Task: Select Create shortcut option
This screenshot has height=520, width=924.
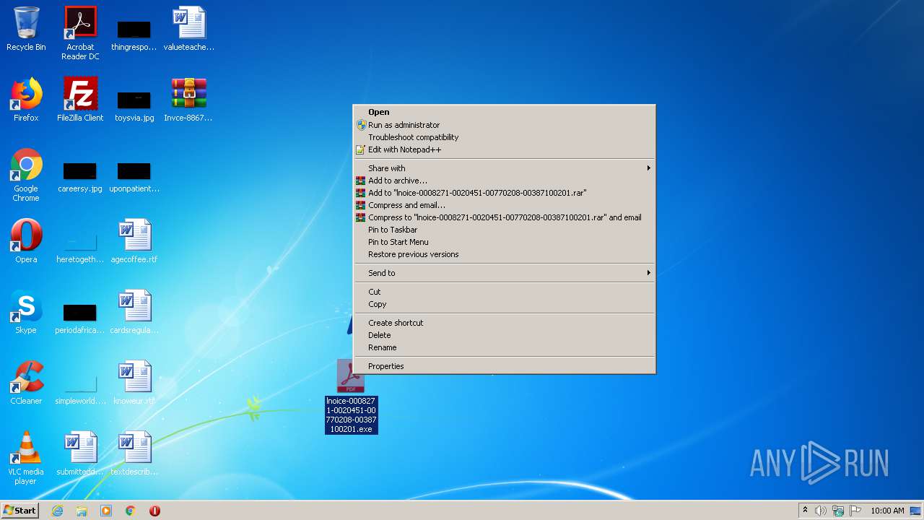Action: [504, 323]
